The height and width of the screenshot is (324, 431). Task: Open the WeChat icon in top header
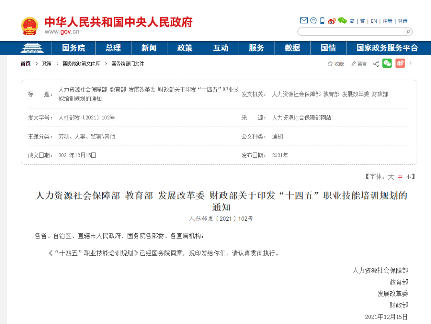click(x=342, y=21)
